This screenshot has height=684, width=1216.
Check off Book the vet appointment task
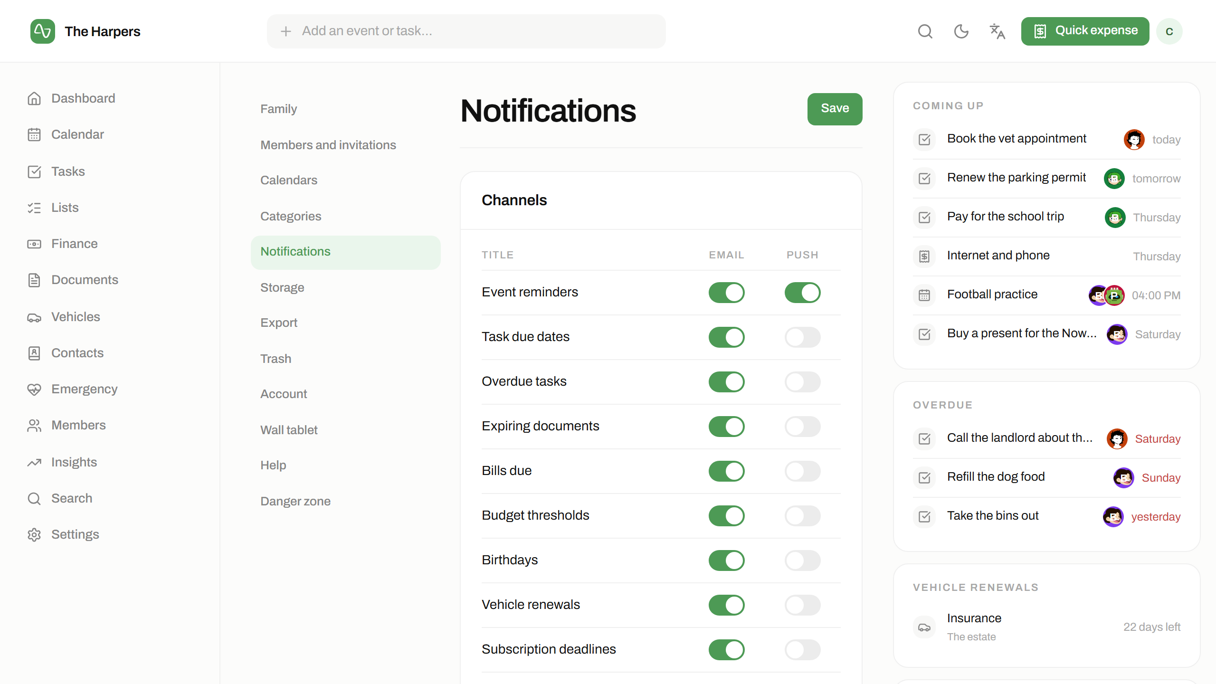pyautogui.click(x=924, y=140)
